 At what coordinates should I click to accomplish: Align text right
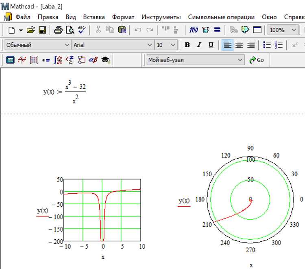tap(251, 45)
